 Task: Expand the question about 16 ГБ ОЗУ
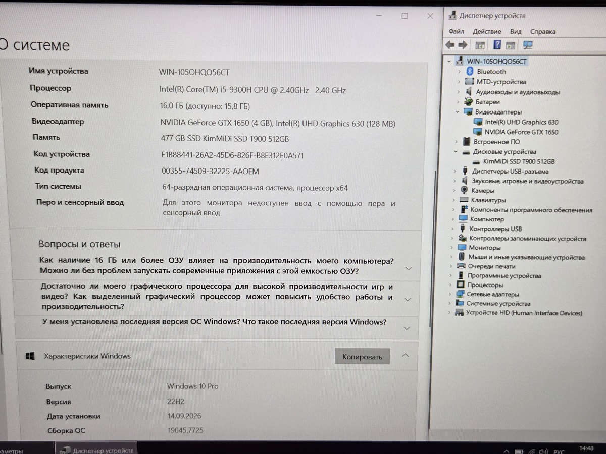click(x=409, y=268)
